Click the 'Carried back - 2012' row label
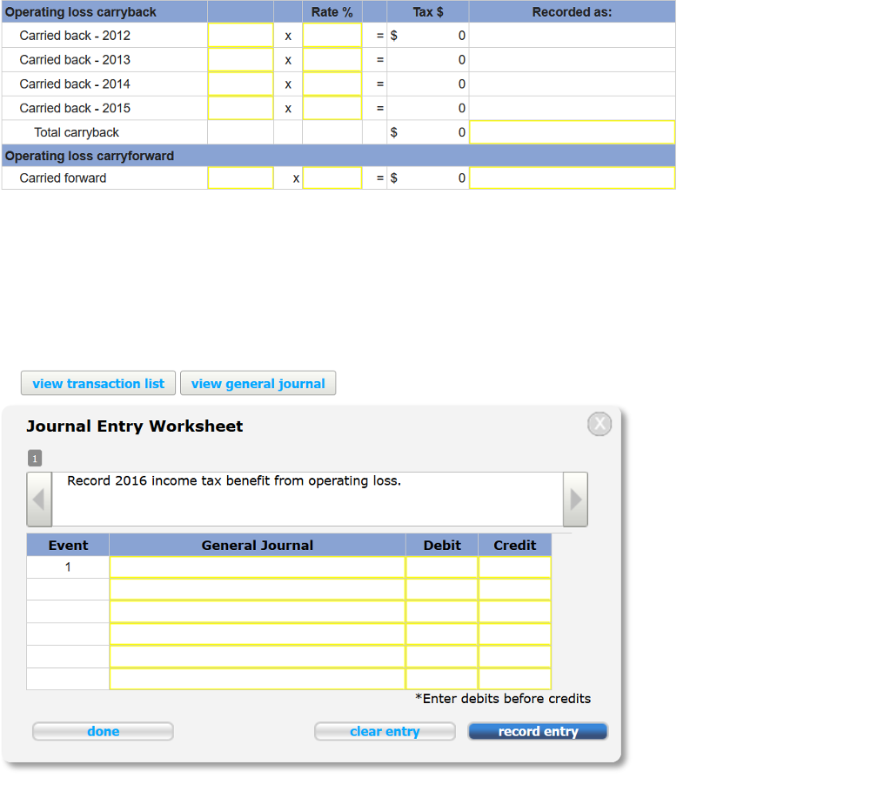 75,36
